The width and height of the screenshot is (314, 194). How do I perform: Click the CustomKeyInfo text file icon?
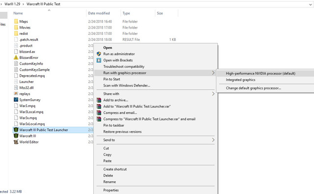pyautogui.click(x=16, y=63)
